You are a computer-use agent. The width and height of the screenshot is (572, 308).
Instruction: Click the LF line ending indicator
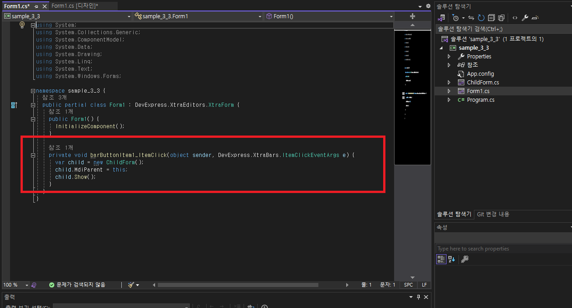[x=424, y=285]
